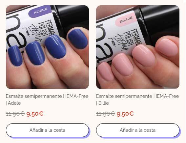186x143 pixels.
Task: Click the crossed-out 11,90€ price for Billie
Action: pyautogui.click(x=105, y=114)
